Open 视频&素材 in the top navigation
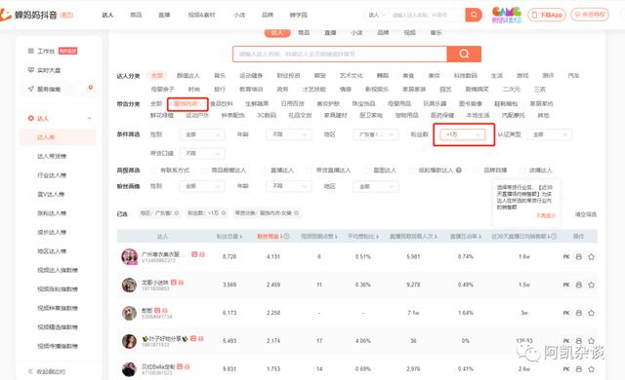The width and height of the screenshot is (625, 380). tap(202, 15)
